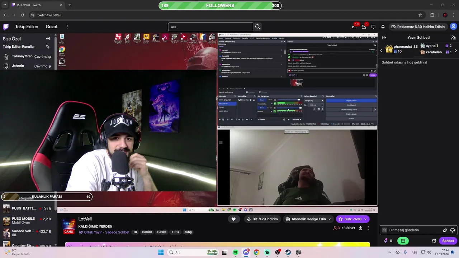459x258 pixels.
Task: Click the Windows Start button
Action: pyautogui.click(x=161, y=252)
